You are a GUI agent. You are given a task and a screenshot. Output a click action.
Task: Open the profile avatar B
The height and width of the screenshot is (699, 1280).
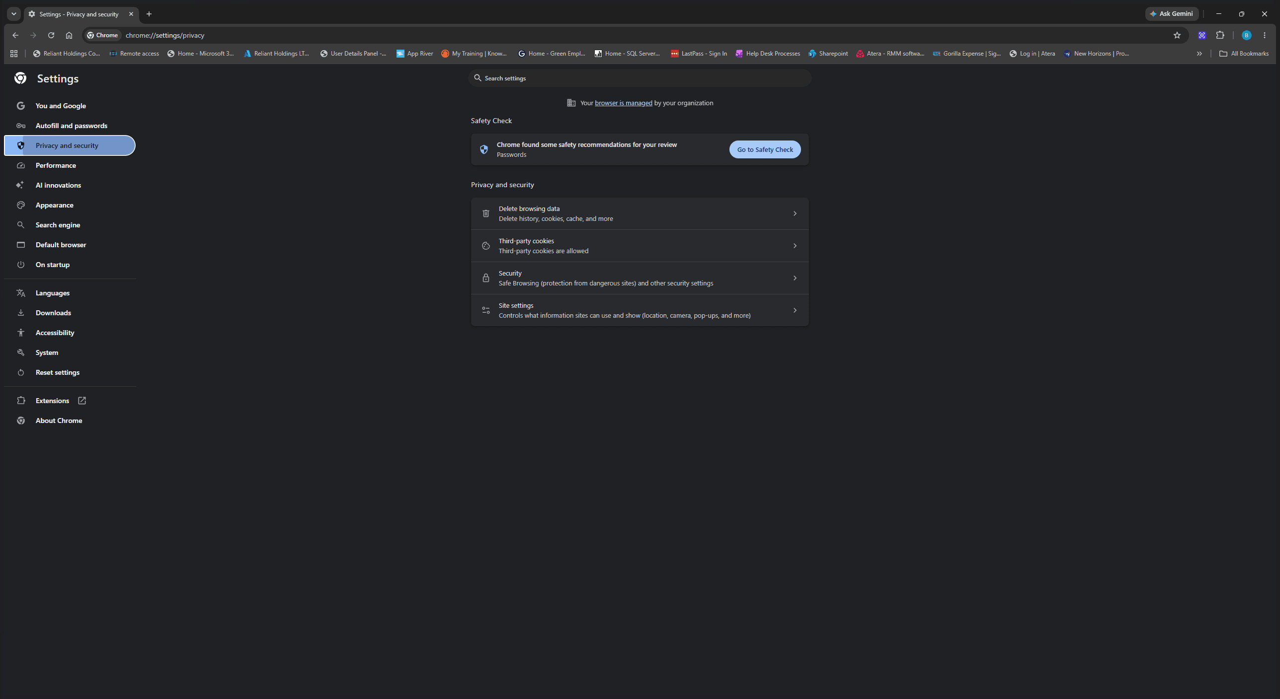pos(1246,35)
